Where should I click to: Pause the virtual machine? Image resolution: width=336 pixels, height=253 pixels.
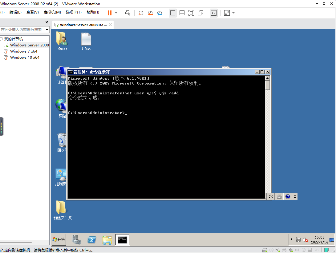point(110,13)
